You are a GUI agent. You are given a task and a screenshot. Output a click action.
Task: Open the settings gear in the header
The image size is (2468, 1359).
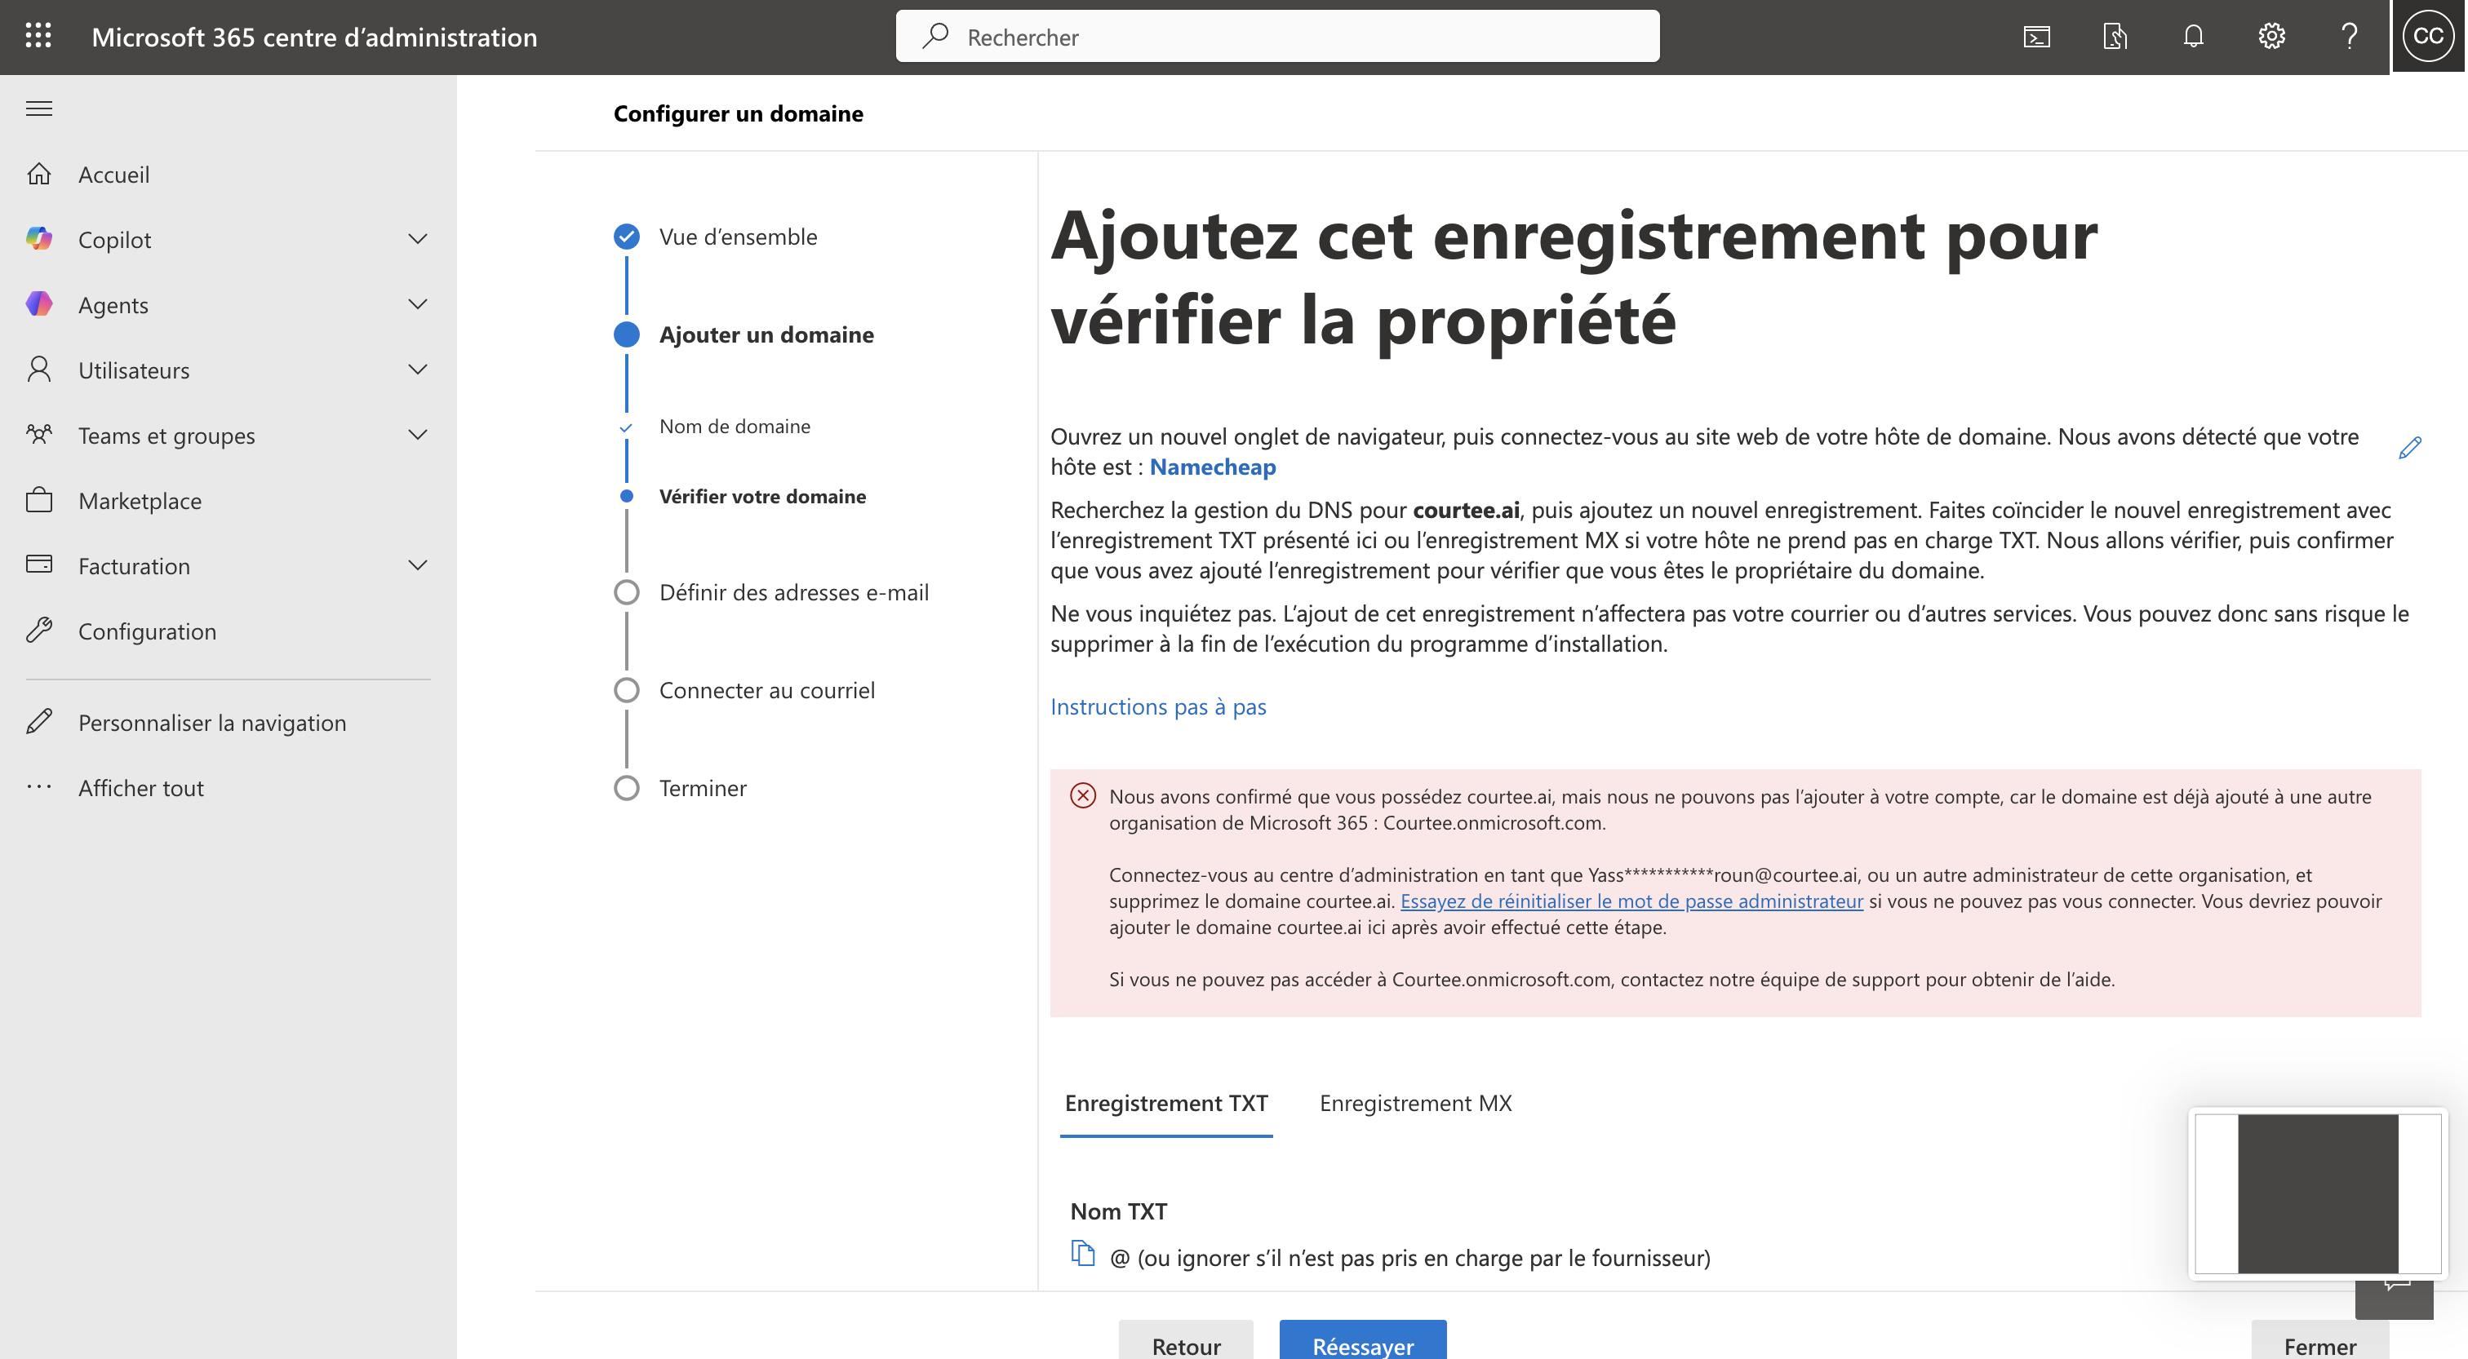click(2270, 37)
